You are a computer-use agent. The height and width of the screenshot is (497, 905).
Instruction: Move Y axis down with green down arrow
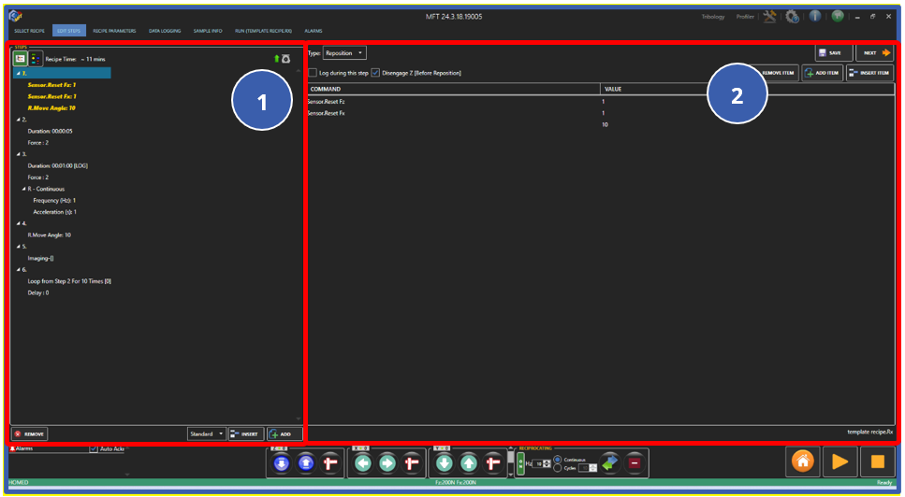(x=445, y=463)
